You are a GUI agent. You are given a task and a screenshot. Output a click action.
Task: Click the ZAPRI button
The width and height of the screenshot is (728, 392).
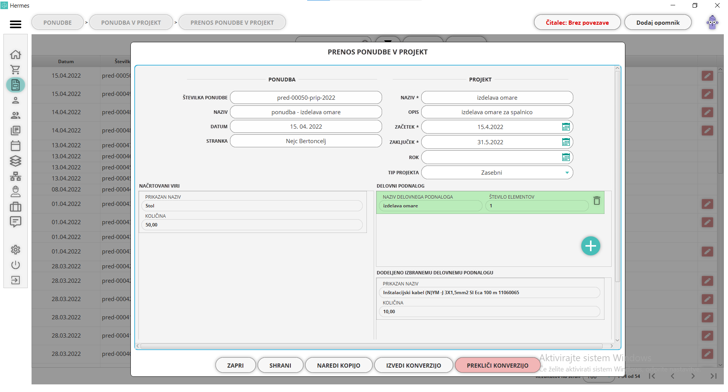[x=236, y=365]
